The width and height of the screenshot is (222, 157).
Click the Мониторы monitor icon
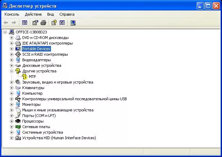click(x=18, y=104)
